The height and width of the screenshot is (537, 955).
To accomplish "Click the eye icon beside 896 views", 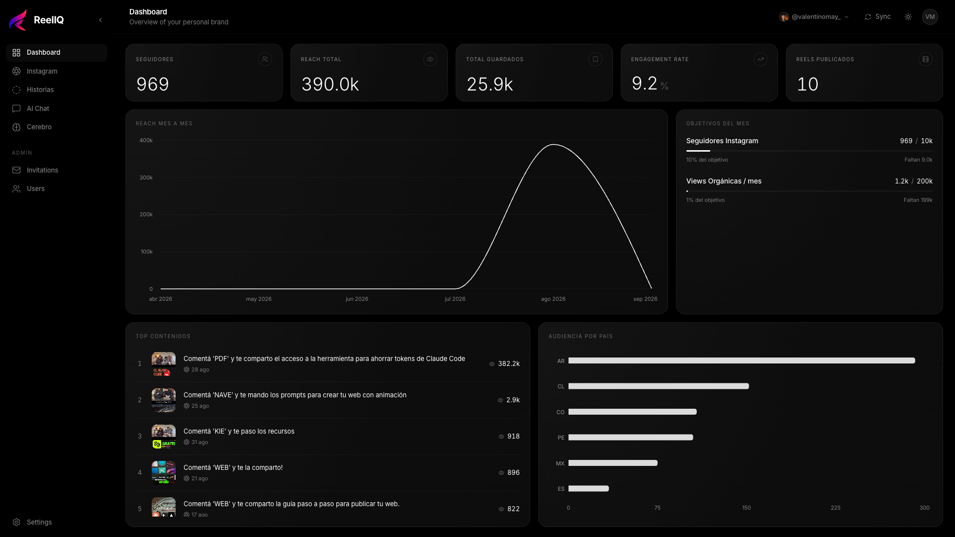I will (x=501, y=473).
